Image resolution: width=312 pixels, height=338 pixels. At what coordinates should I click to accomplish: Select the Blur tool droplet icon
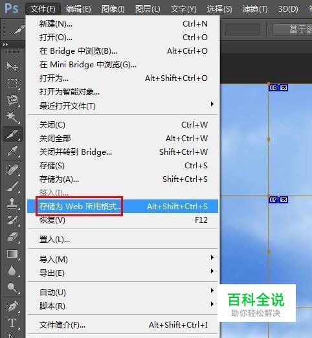(x=12, y=271)
